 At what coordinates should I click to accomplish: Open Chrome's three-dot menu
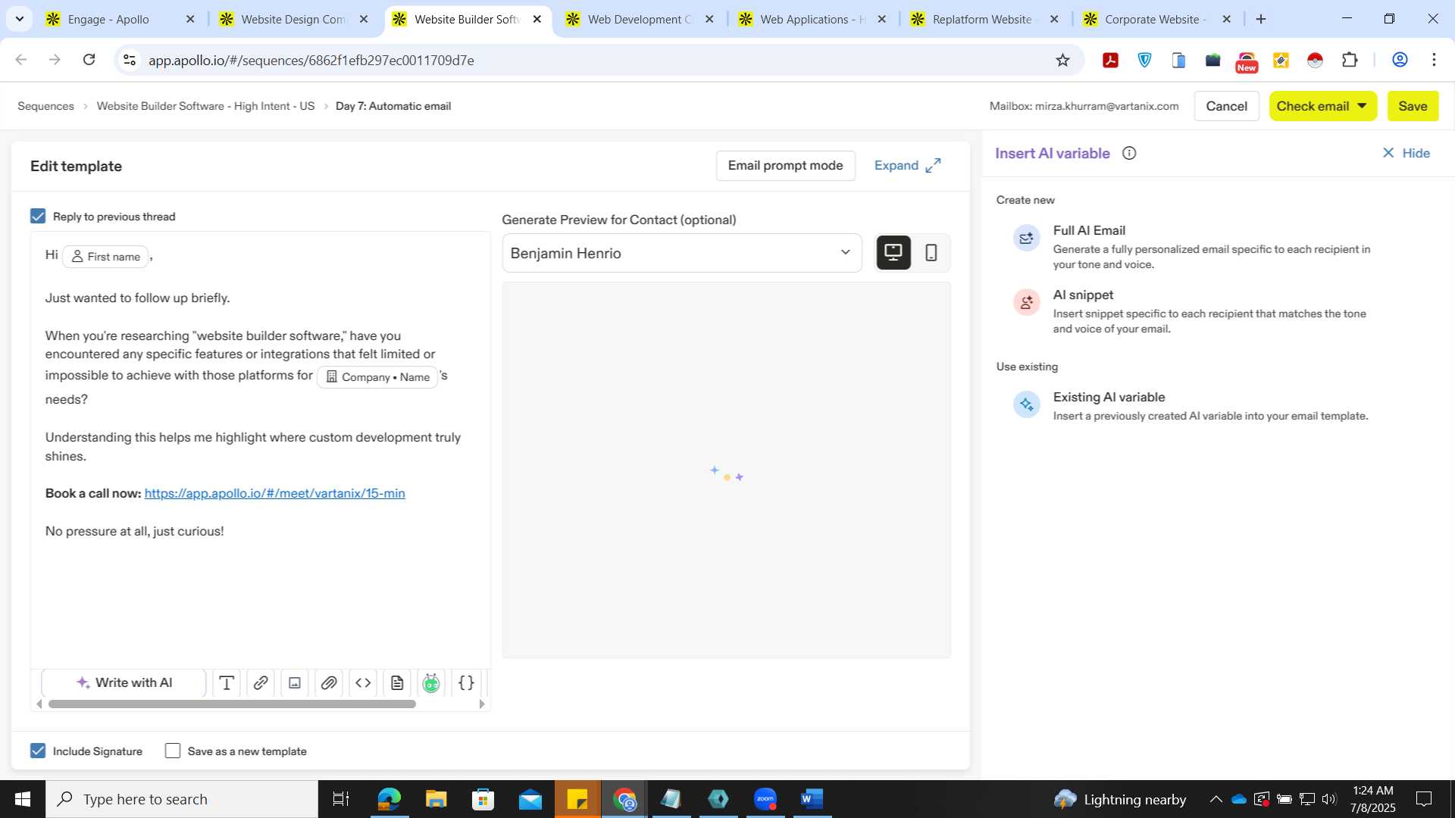click(x=1434, y=60)
